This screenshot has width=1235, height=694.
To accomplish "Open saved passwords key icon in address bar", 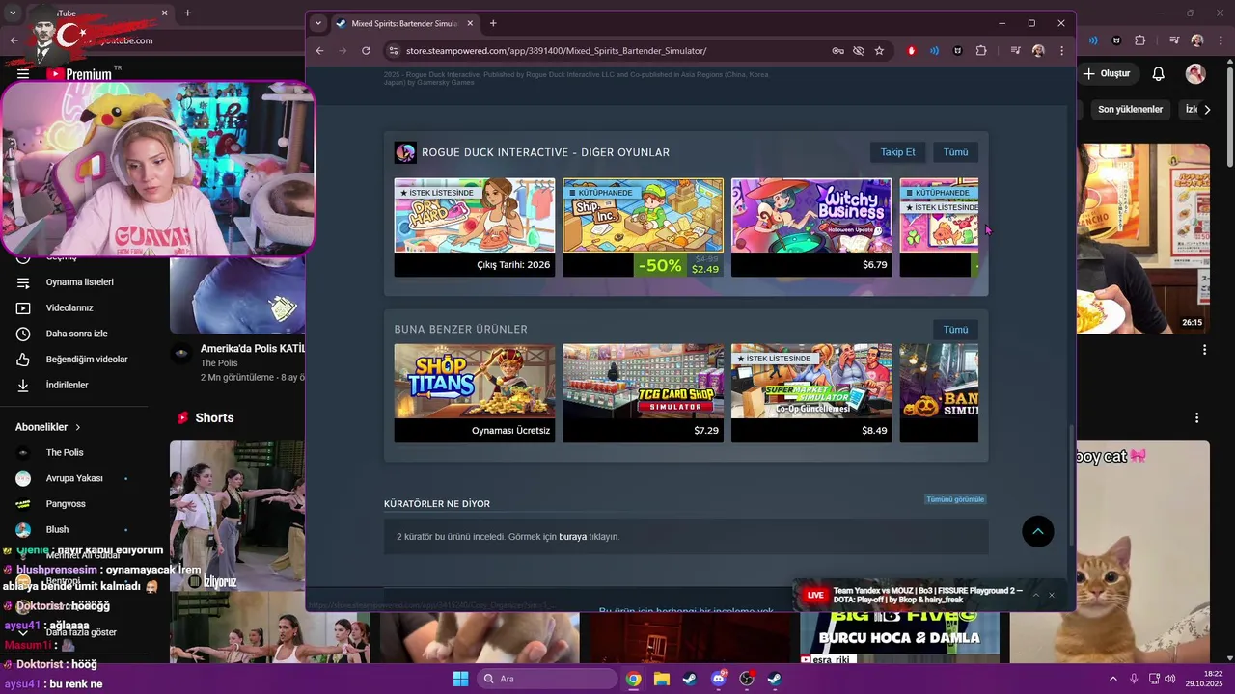I will 837,50.
